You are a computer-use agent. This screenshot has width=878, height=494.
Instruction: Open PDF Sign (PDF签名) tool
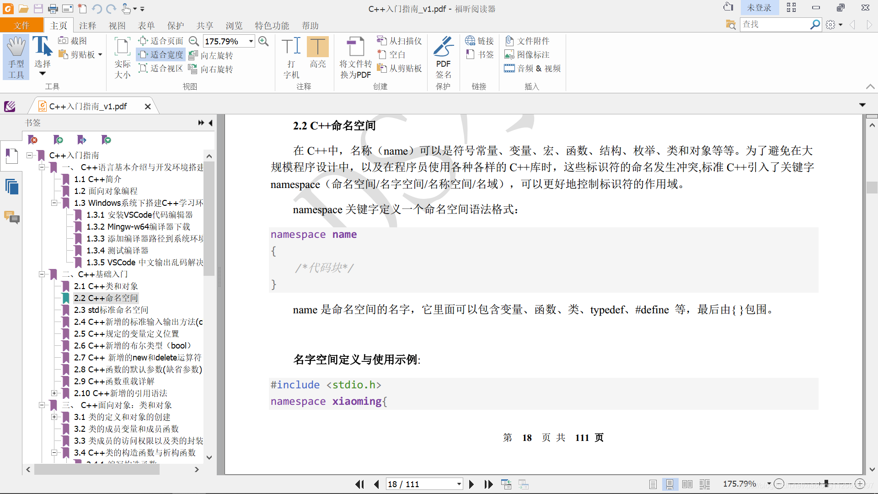443,57
